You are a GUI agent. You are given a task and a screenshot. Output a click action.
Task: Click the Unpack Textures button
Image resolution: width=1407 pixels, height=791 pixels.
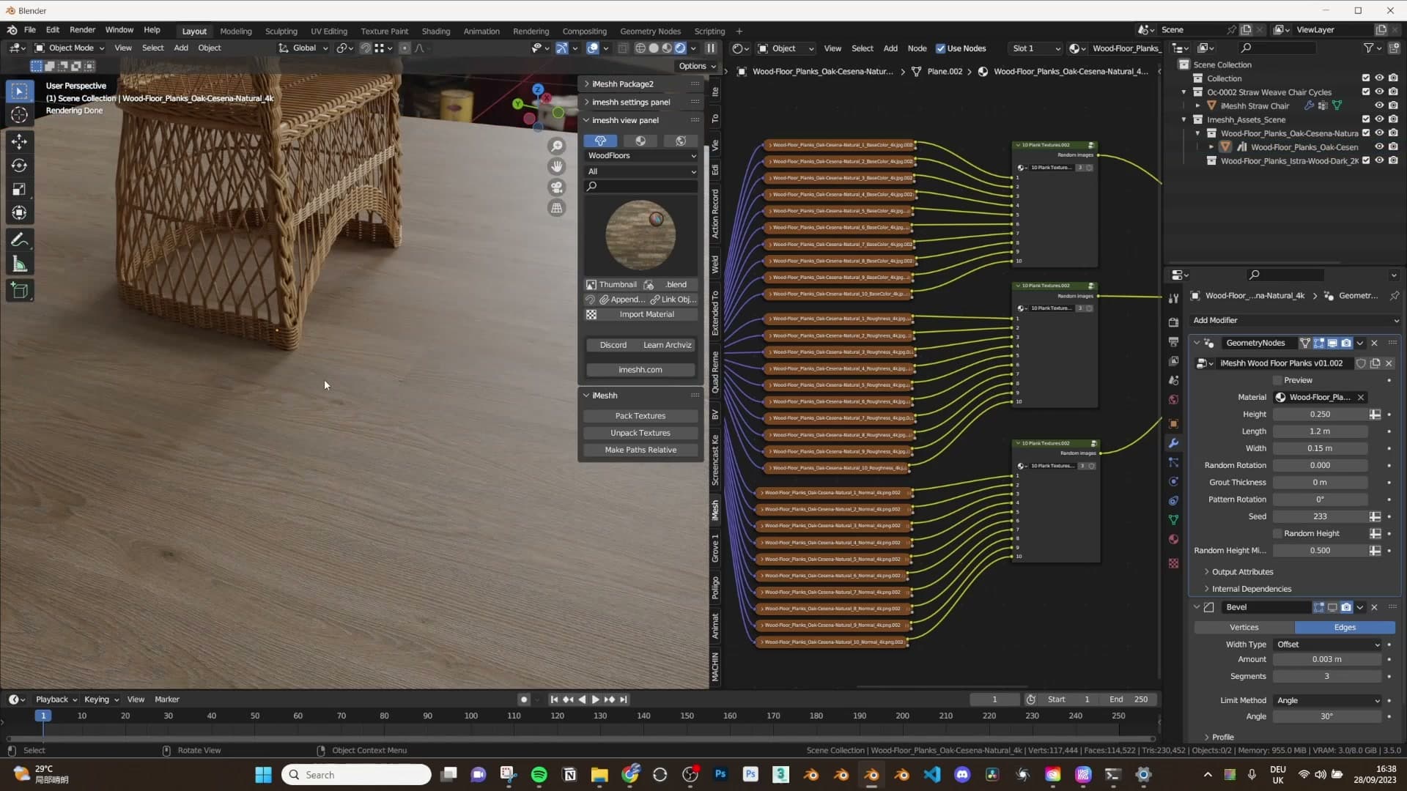pos(640,433)
